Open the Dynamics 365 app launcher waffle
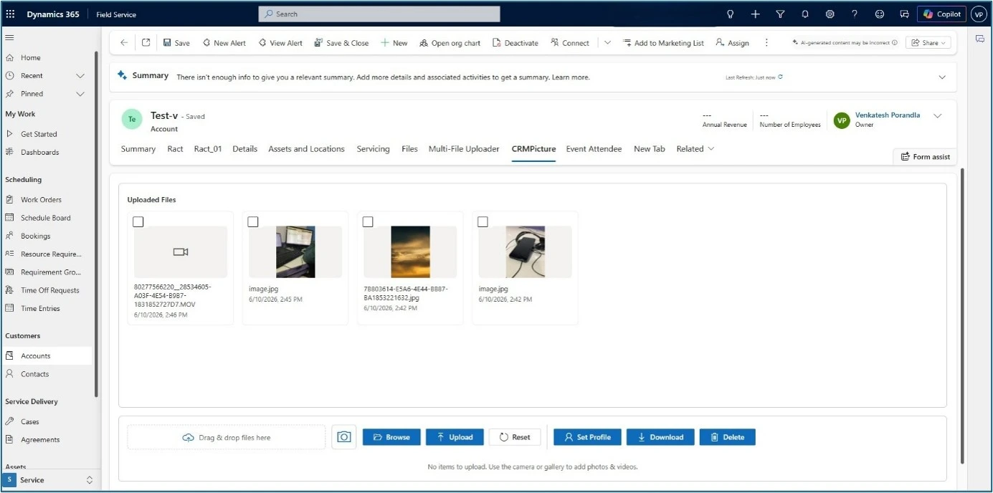Screen dimensions: 993x493 10,14
